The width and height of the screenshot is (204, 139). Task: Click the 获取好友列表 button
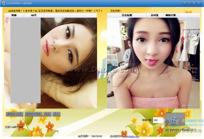pyautogui.click(x=34, y=114)
